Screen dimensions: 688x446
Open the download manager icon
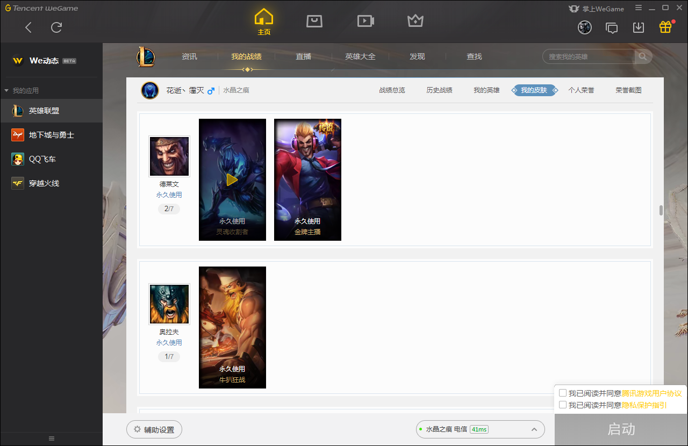[x=639, y=27]
